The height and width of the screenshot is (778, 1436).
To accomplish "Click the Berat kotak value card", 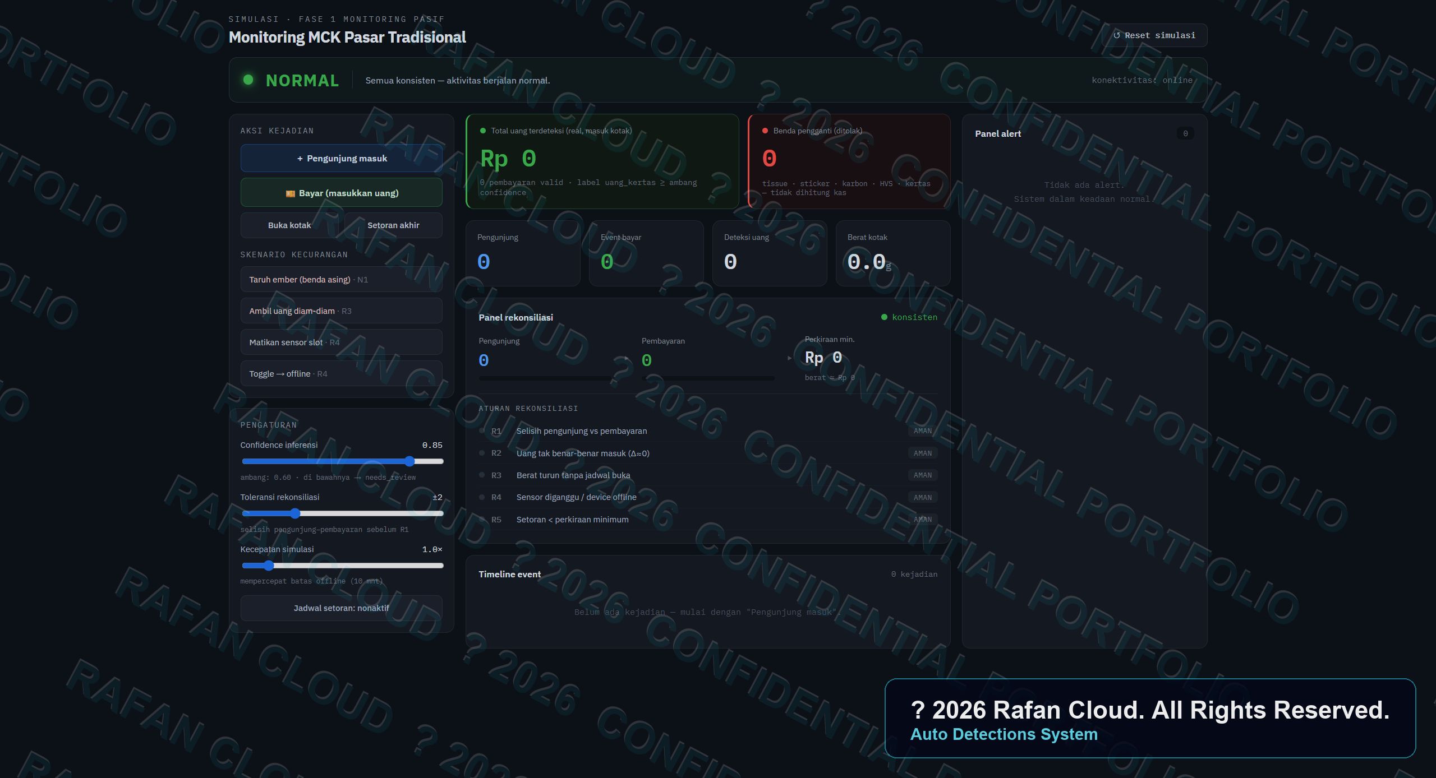I will [893, 253].
